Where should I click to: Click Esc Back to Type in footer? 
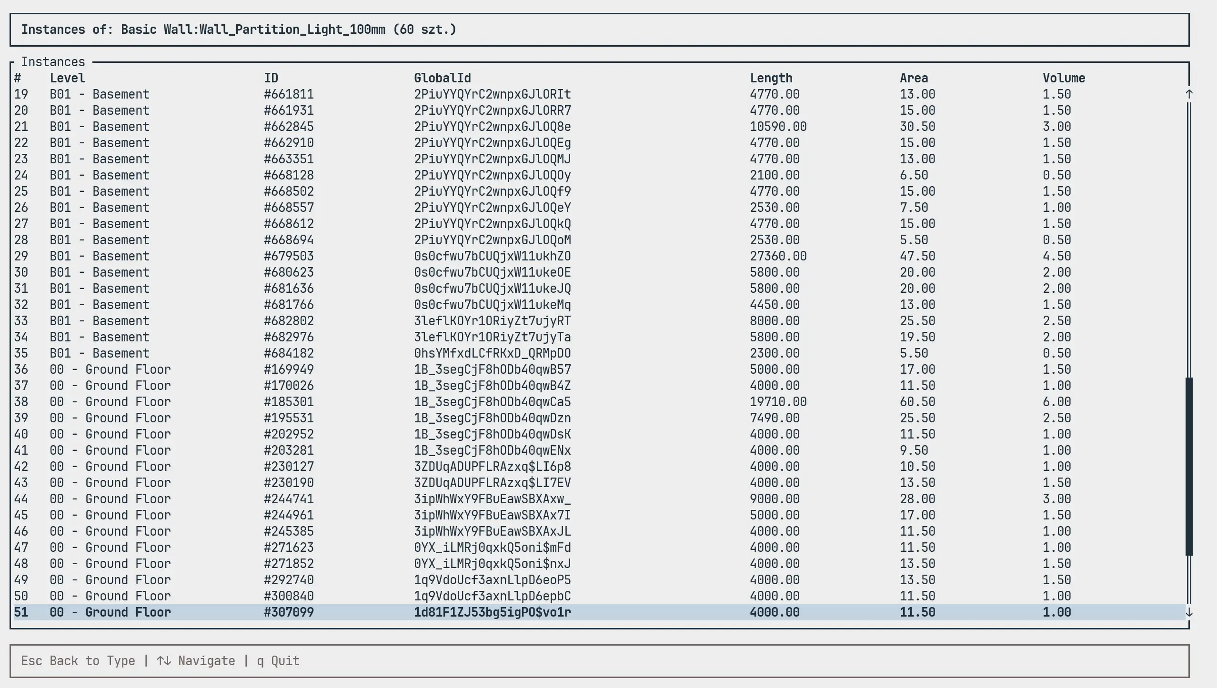click(x=78, y=661)
